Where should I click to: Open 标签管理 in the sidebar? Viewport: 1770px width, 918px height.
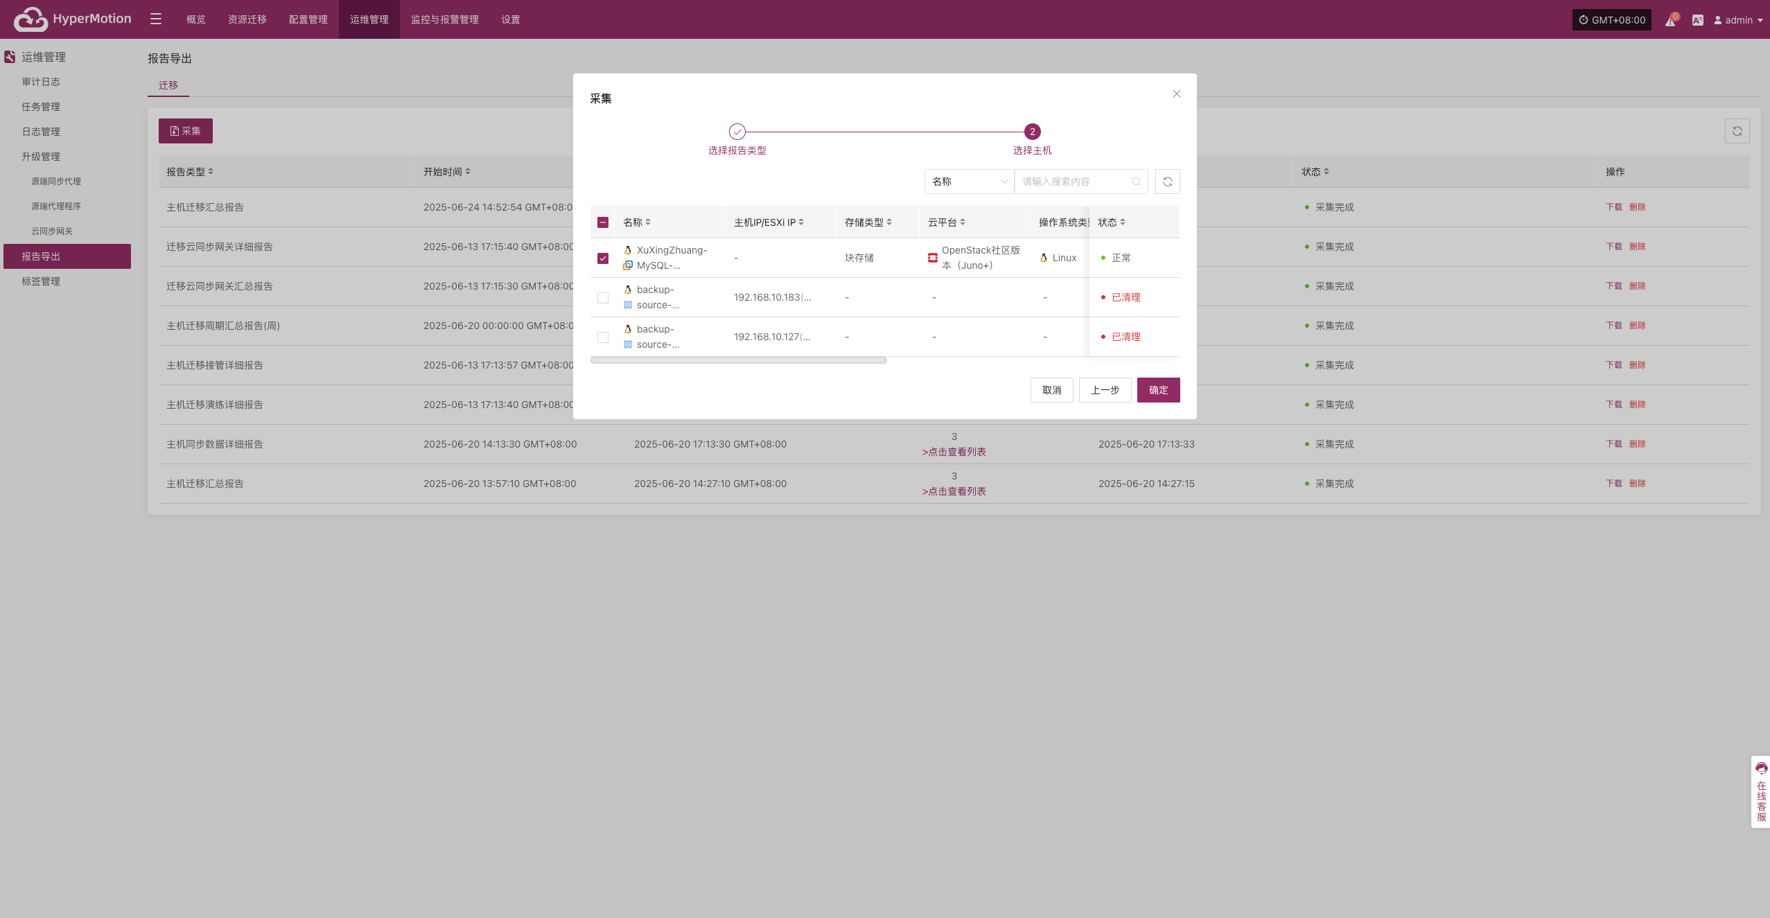tap(41, 281)
